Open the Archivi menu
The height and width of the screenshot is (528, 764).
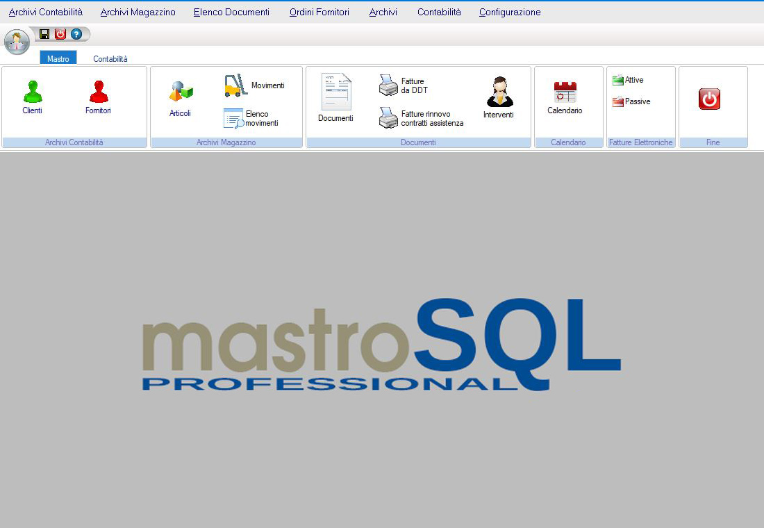pos(383,13)
